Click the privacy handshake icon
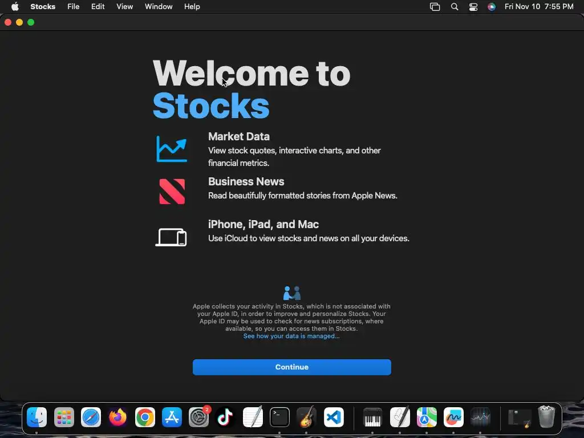 [x=291, y=293]
